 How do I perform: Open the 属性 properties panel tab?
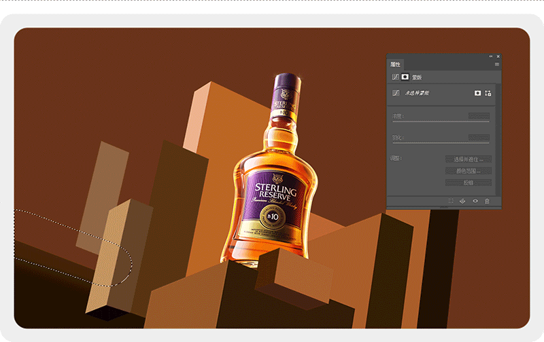pos(395,64)
